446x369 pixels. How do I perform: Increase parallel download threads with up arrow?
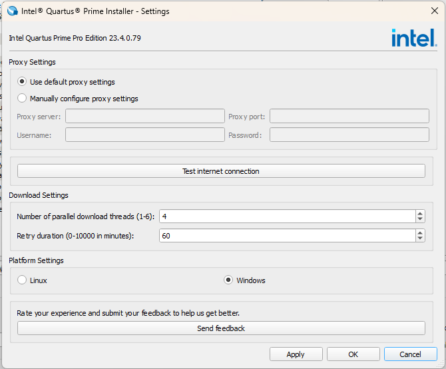tap(420, 213)
